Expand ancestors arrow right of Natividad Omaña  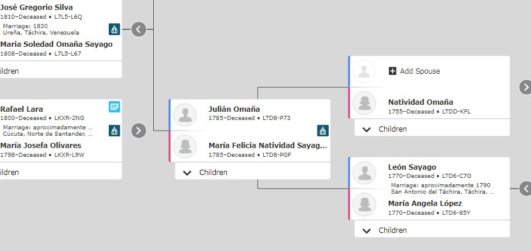[x=526, y=87]
